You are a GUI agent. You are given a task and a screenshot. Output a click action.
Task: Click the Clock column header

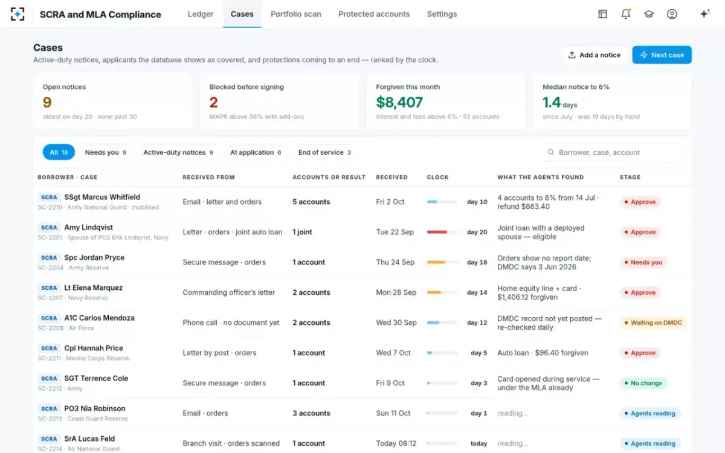click(437, 178)
